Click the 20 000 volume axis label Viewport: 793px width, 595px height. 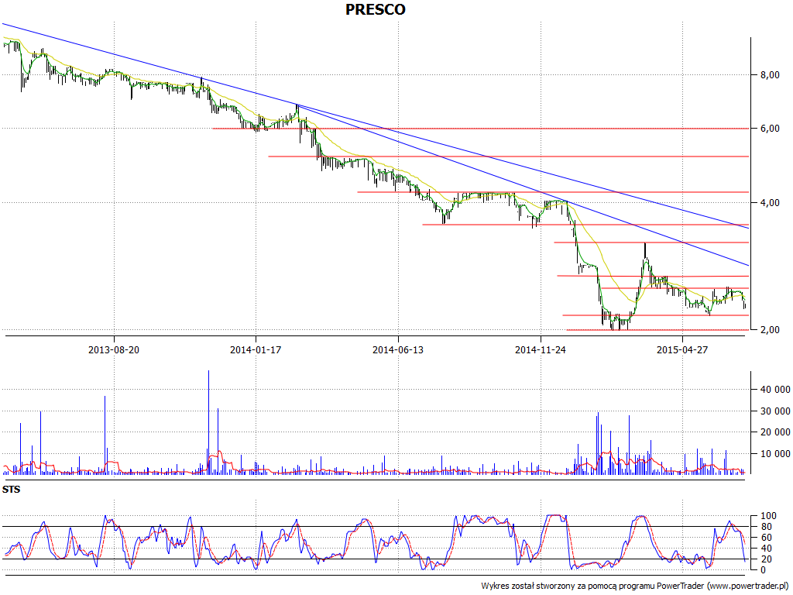774,432
